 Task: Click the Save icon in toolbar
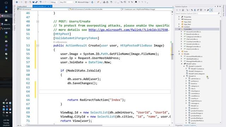point(34,2)
